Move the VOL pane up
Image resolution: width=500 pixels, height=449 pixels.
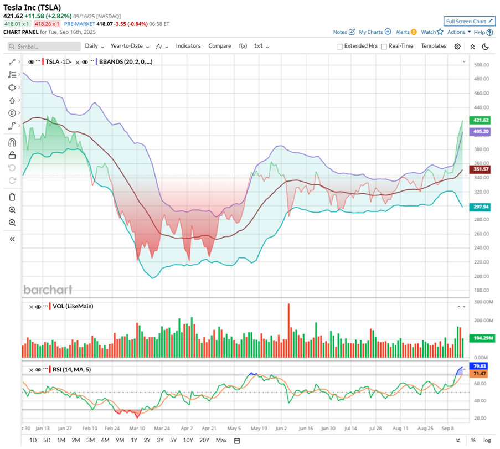(459, 307)
